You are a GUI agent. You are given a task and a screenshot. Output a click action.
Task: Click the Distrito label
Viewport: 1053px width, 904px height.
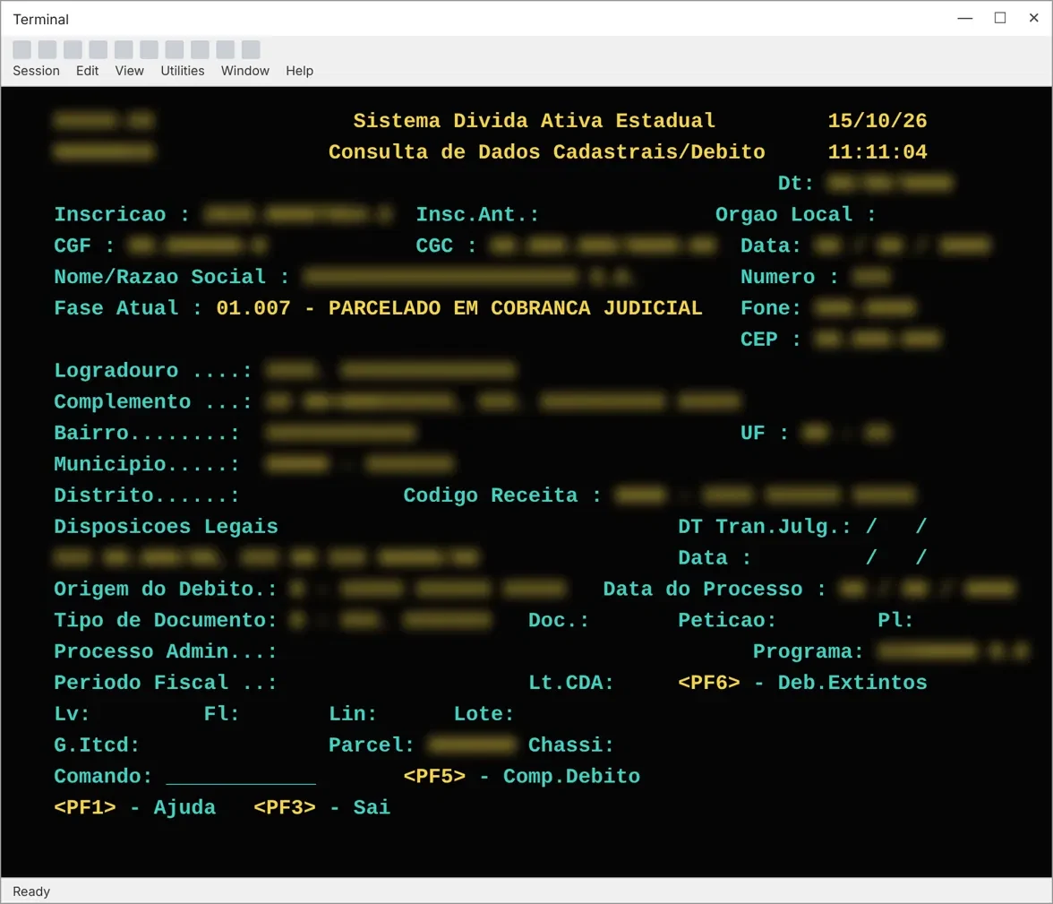coord(147,495)
